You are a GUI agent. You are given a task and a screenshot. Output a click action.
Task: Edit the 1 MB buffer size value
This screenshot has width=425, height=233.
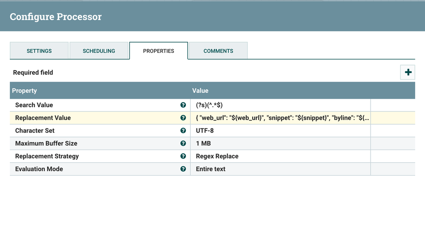coord(281,143)
